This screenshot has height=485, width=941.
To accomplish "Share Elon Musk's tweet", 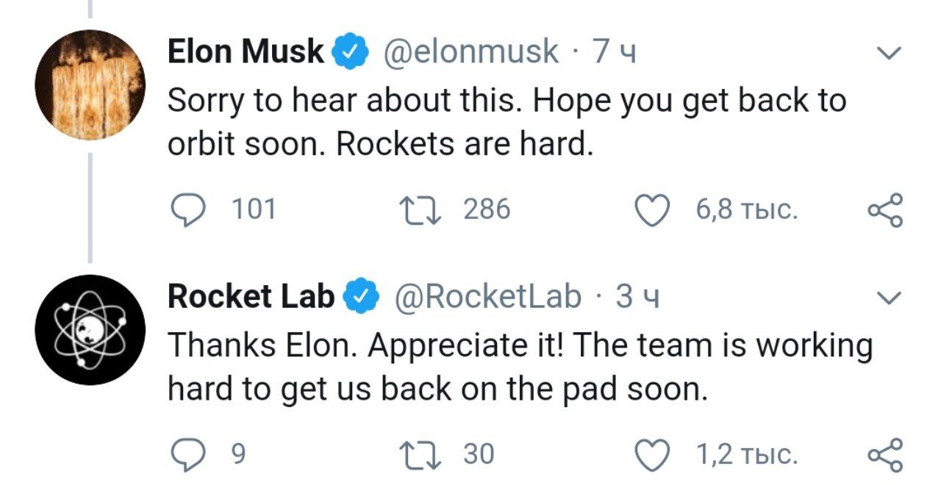I will (x=884, y=210).
